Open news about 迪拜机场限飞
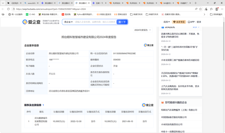This screenshot has height=133, width=225. 179,48
